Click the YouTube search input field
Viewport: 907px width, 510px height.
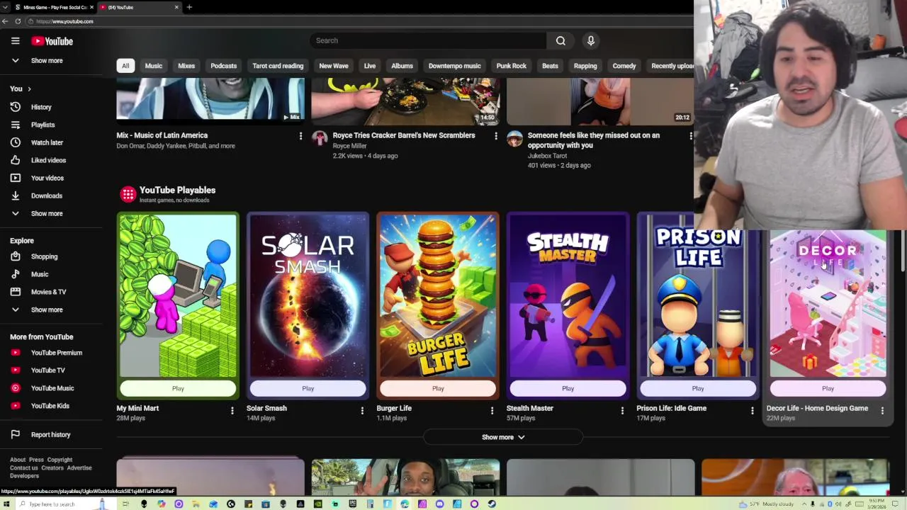pos(428,40)
